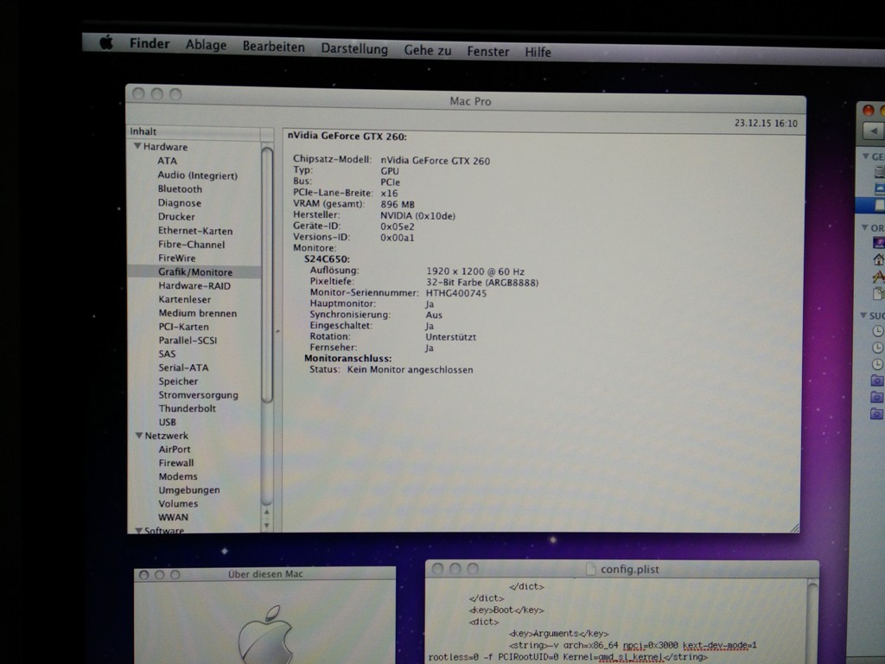Click the Mac Pro window resize corner grip

pos(795,527)
